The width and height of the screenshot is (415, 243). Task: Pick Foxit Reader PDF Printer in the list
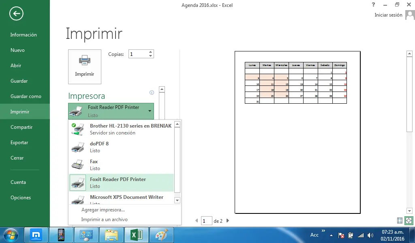pos(122,183)
